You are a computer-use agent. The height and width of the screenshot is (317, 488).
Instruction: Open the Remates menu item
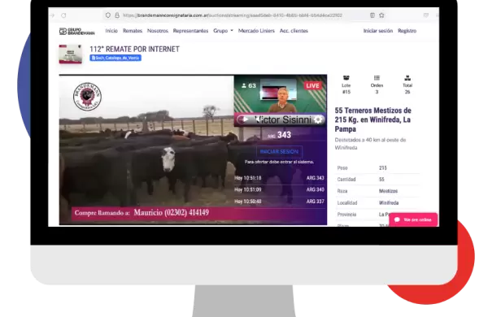point(133,31)
